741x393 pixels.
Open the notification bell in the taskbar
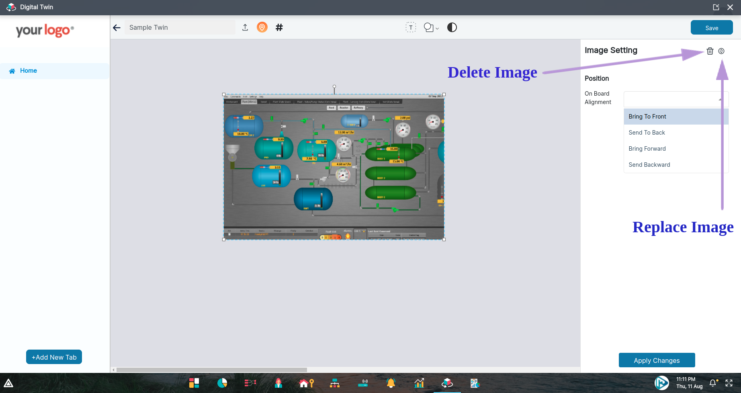[390, 383]
